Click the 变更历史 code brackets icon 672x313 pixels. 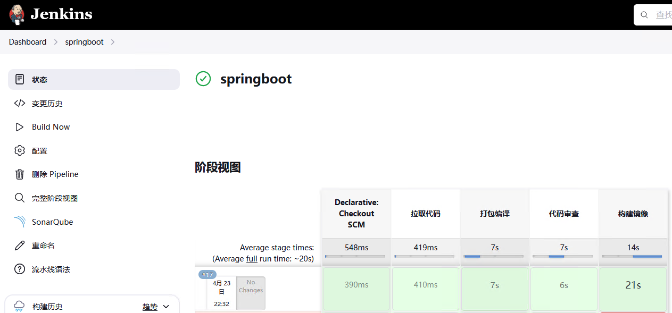(x=20, y=103)
